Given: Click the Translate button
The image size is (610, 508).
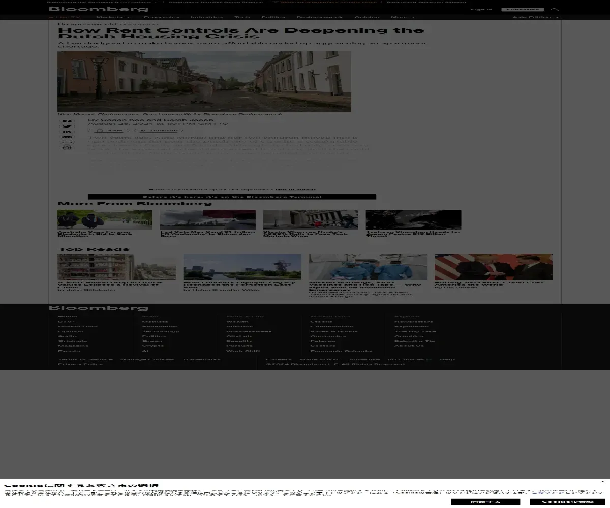Looking at the screenshot, I should (x=159, y=131).
